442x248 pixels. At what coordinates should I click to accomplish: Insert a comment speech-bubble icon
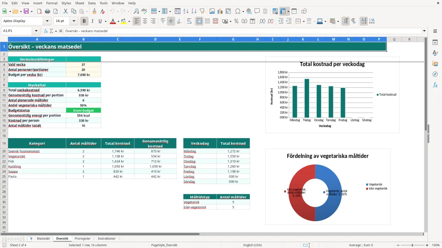tap(257, 11)
